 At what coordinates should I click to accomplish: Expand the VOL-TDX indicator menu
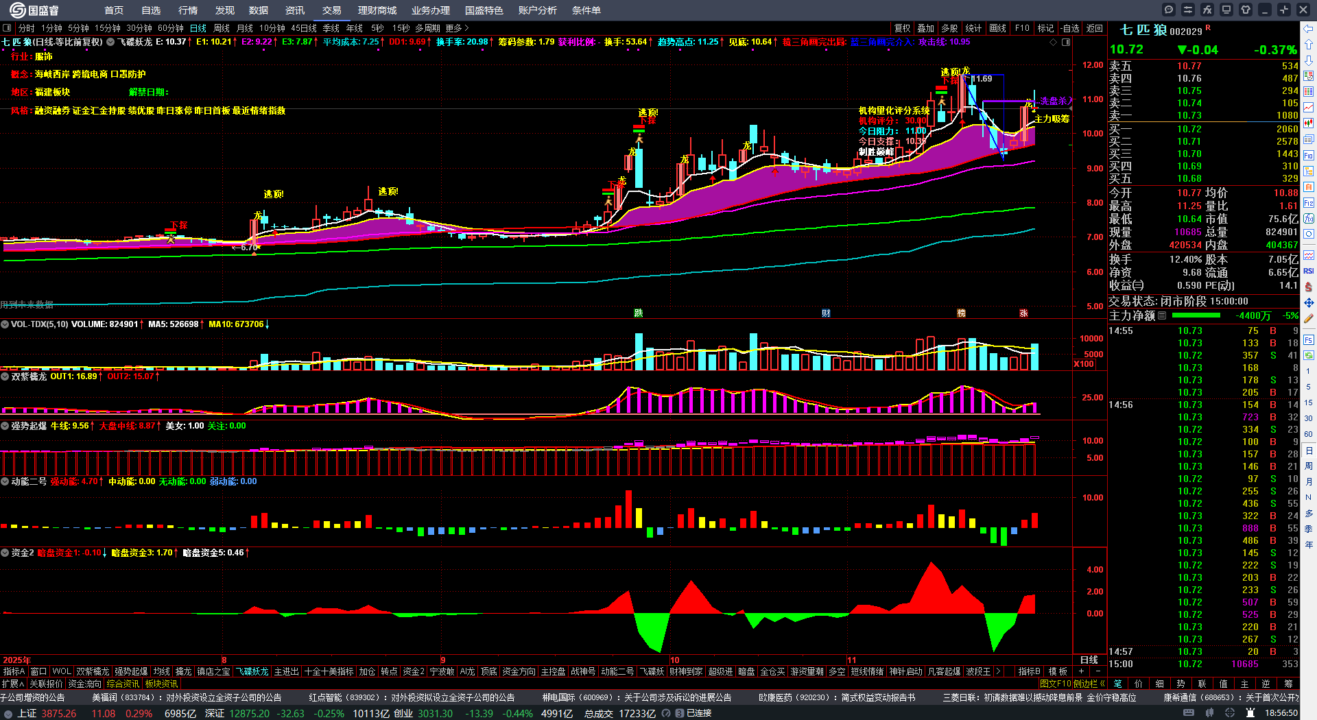[x=5, y=324]
